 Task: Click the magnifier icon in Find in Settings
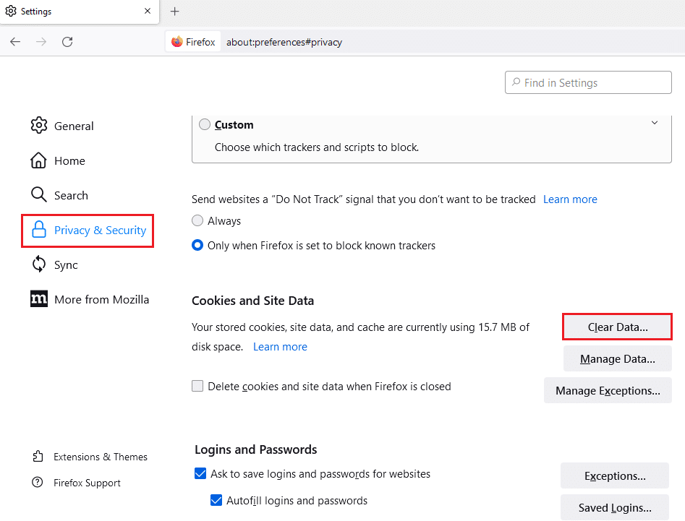516,82
